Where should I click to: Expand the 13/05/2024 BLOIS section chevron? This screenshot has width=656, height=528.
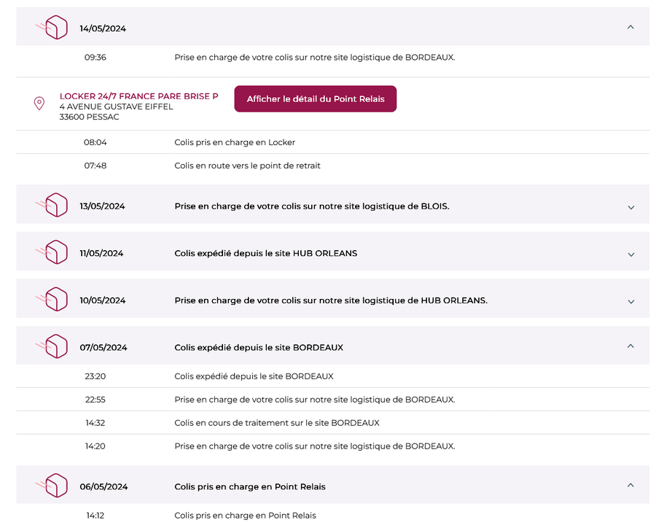point(630,207)
